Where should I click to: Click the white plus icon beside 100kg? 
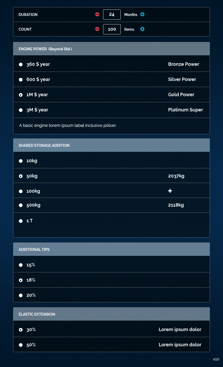170,191
